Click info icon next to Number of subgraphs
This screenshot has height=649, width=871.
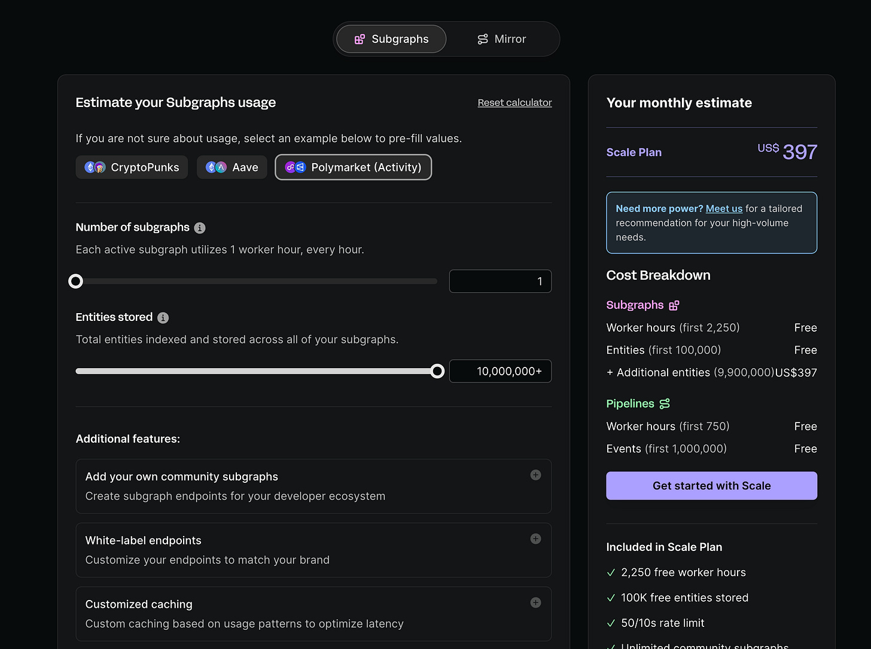click(x=200, y=228)
